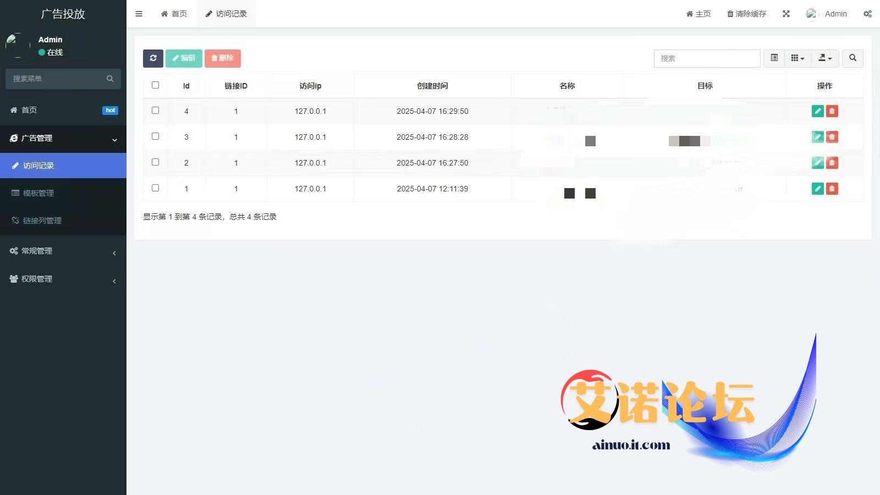Viewport: 880px width, 495px height.
Task: Click the 广告投放 logo title
Action: coord(63,14)
